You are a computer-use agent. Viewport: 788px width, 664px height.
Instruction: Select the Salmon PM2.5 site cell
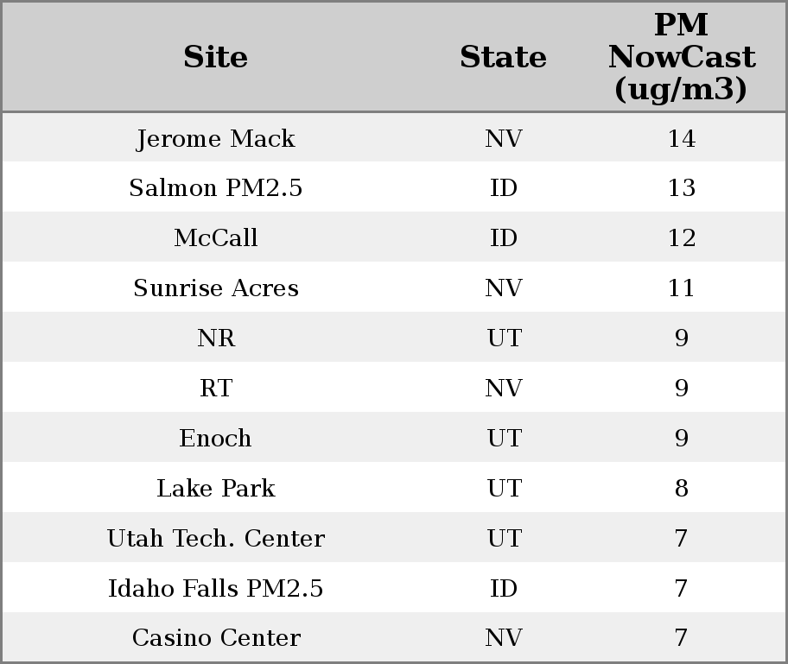[x=216, y=188]
